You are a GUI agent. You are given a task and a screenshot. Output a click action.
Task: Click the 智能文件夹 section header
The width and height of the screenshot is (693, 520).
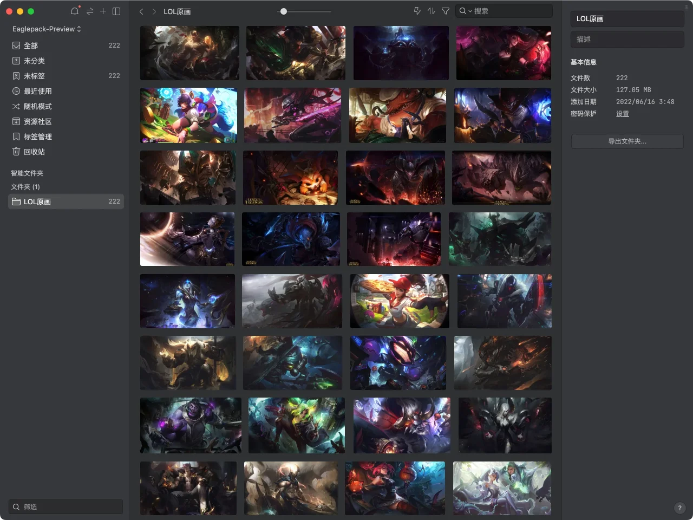click(27, 173)
